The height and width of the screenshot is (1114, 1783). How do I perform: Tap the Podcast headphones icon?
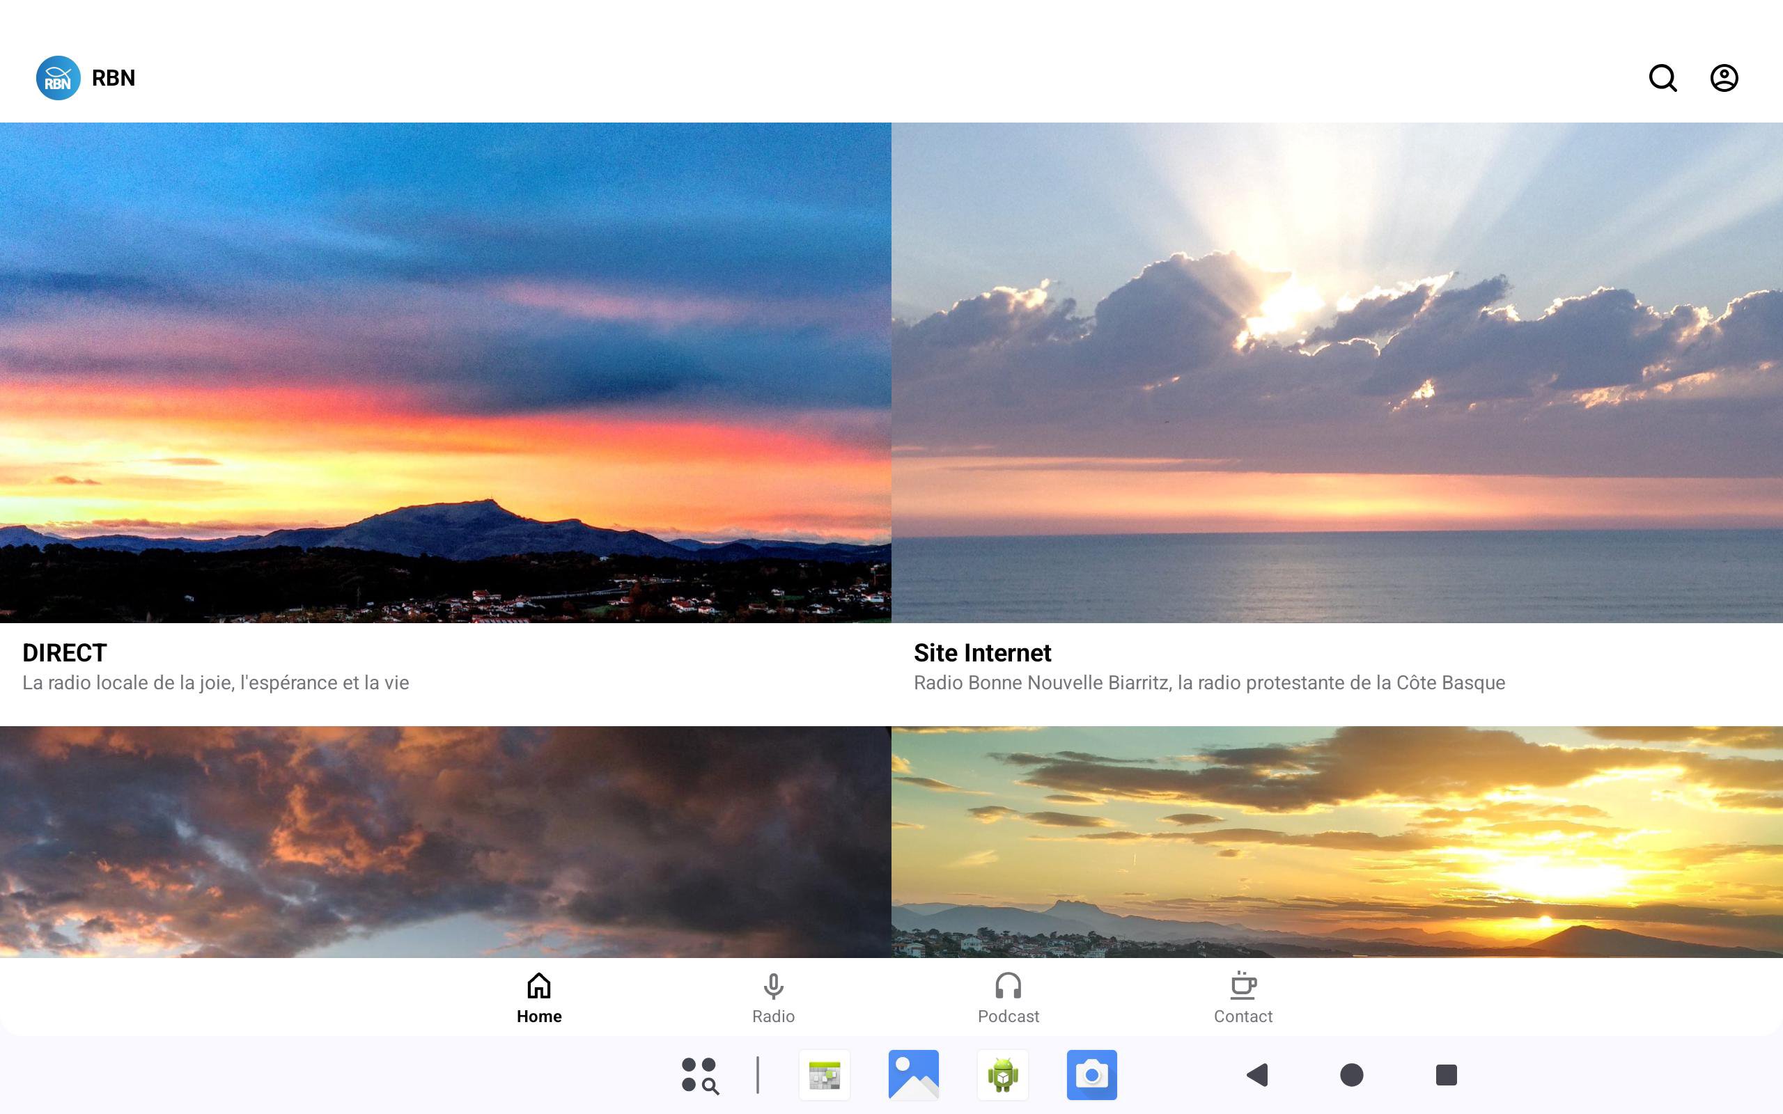point(1008,986)
